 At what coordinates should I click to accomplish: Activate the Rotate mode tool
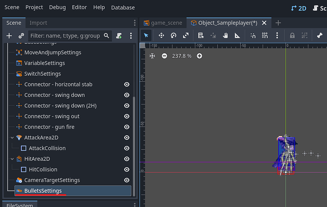tap(173, 35)
